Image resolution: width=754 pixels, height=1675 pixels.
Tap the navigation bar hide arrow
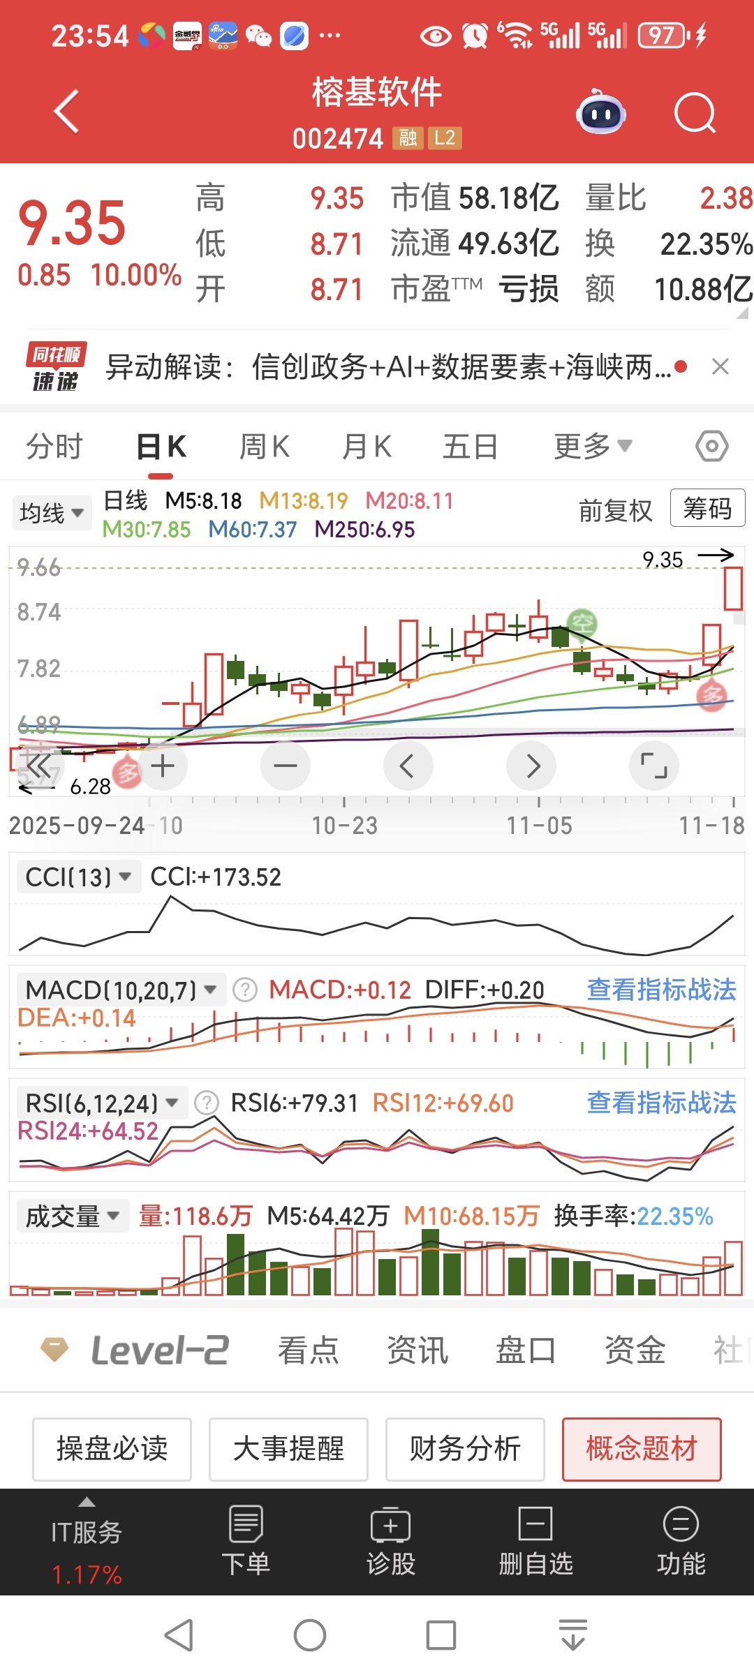[x=573, y=1635]
